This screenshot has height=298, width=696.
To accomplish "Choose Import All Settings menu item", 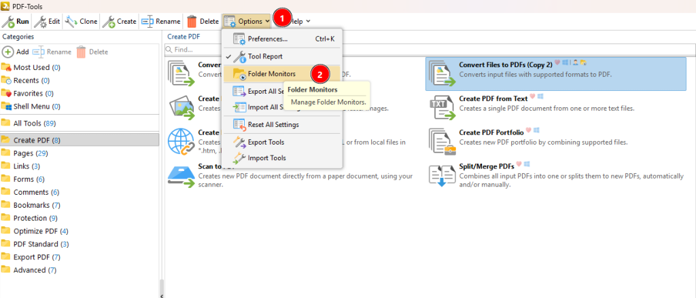I will click(x=282, y=107).
